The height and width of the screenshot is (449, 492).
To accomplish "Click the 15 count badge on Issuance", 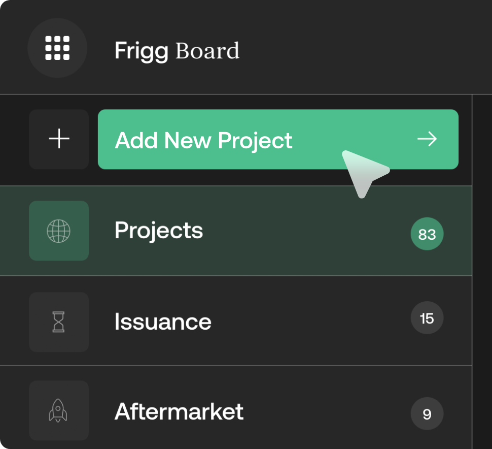I will 427,318.
